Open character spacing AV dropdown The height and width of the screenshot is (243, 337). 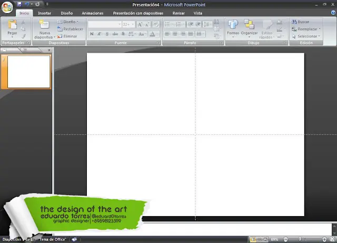pyautogui.click(x=132, y=34)
